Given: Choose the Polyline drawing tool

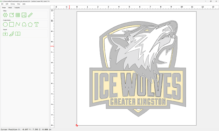Looking at the screenshot, I should coord(18,24).
